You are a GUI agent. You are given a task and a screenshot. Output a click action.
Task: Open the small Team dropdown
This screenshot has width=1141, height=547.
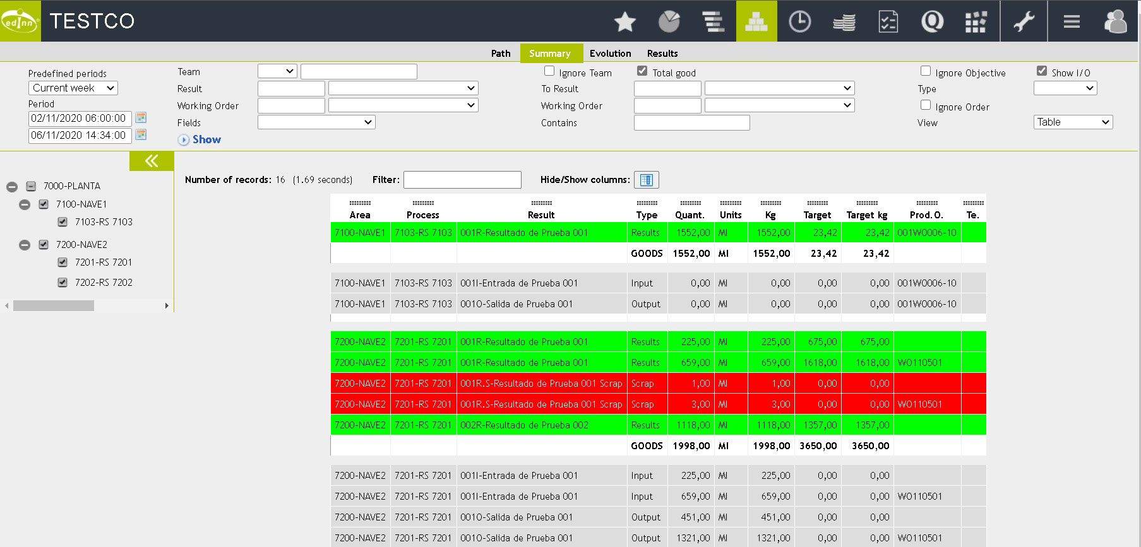[x=277, y=71]
